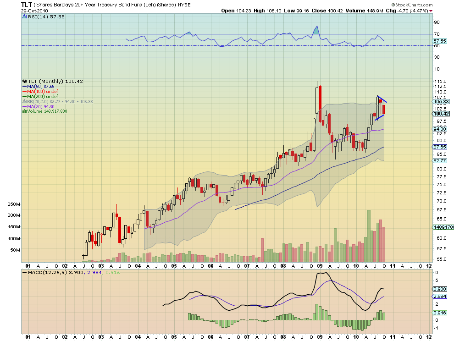Viewport: 454px width, 341px height.
Task: Click the purple MA(20) legend line swatch
Action: 25,106
